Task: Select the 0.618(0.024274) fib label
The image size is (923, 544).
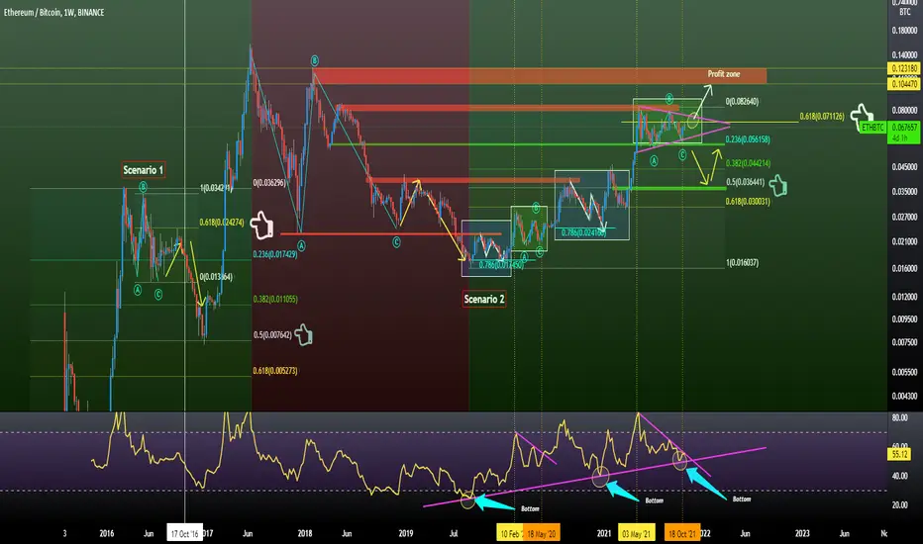Action: (221, 223)
